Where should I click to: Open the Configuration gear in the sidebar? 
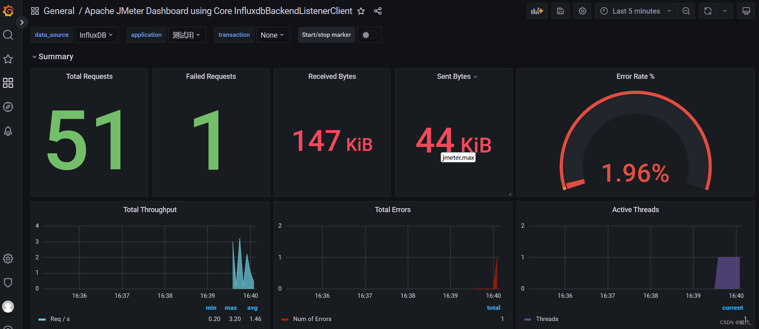point(8,259)
